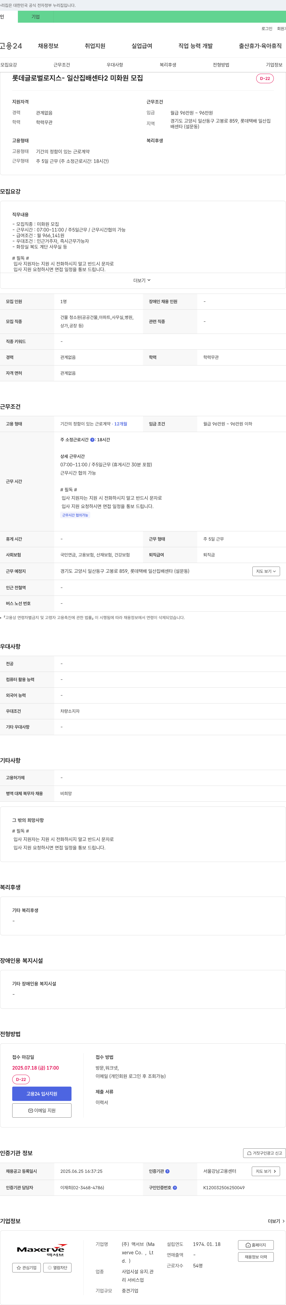This screenshot has height=1305, width=286.
Task: Jump to 복리후생 section tab
Action: (x=168, y=65)
